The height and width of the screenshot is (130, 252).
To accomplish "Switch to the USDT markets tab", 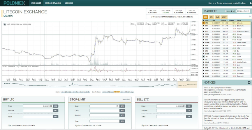I will [x=224, y=17].
